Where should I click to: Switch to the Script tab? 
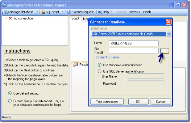pyautogui.click(x=75, y=19)
